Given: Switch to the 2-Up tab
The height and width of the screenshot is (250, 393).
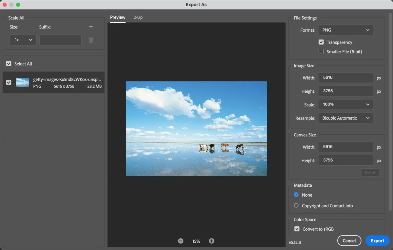Looking at the screenshot, I should click(138, 17).
